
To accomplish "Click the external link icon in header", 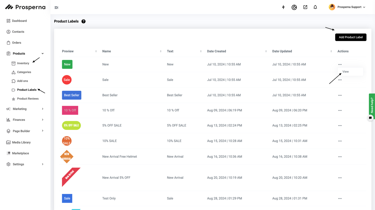I will 305,7.
